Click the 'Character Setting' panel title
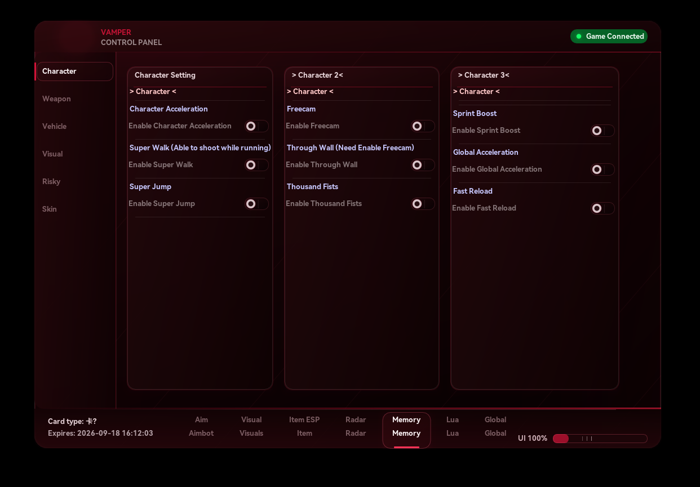This screenshot has width=700, height=487. tap(165, 75)
